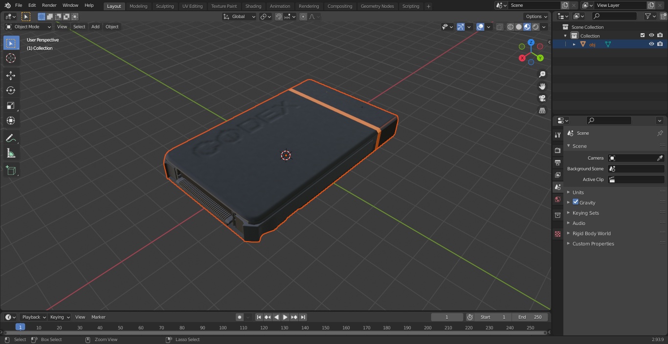The height and width of the screenshot is (344, 668).
Task: Open the World properties tab
Action: click(557, 199)
